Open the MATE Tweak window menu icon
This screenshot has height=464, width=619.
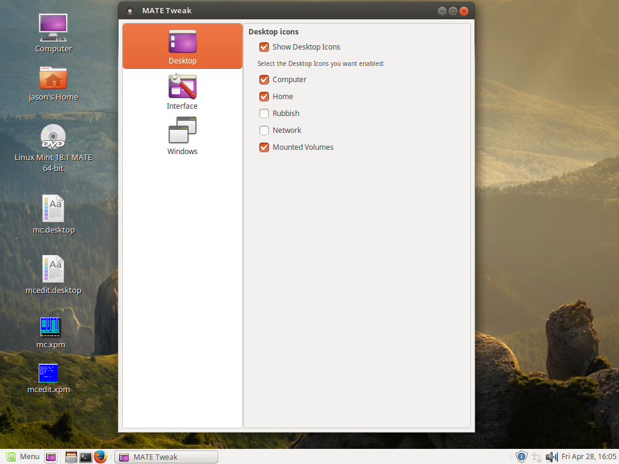[129, 11]
